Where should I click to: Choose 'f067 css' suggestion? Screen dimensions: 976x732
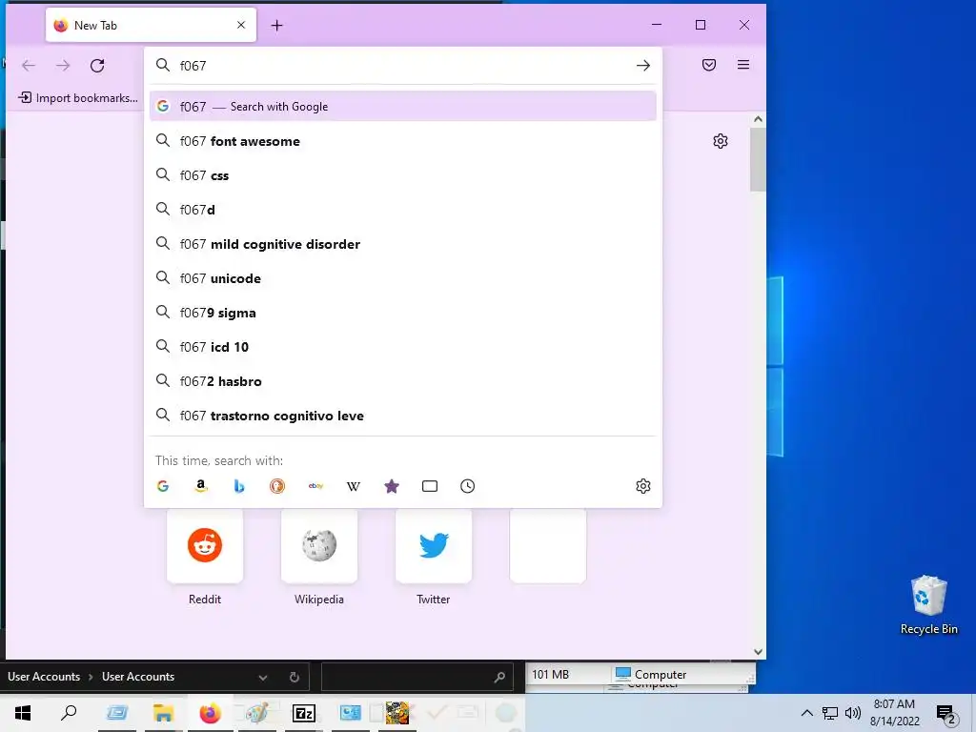pyautogui.click(x=403, y=175)
